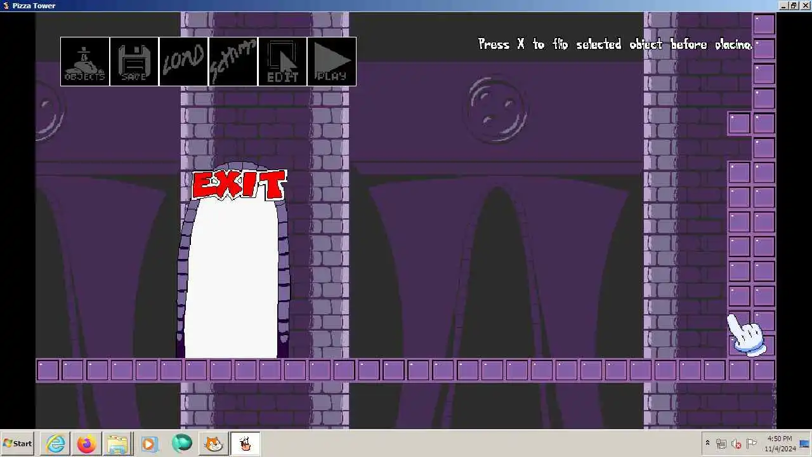Click the muted volume tray icon
The width and height of the screenshot is (812, 457).
click(x=737, y=444)
